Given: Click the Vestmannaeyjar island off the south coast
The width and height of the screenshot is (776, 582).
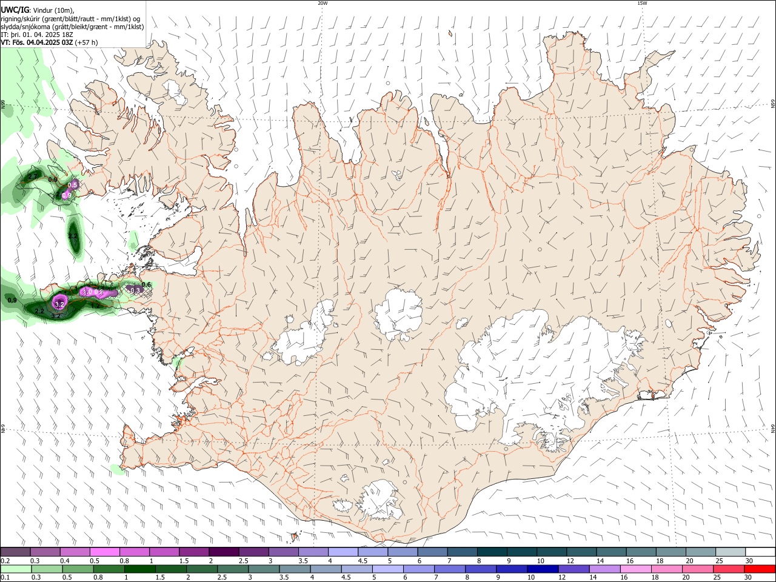Looking at the screenshot, I should [x=295, y=536].
